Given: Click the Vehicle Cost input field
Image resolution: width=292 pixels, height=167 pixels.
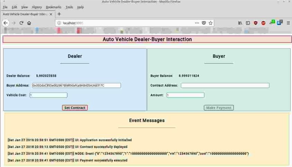Looking at the screenshot, I should coord(48,95).
